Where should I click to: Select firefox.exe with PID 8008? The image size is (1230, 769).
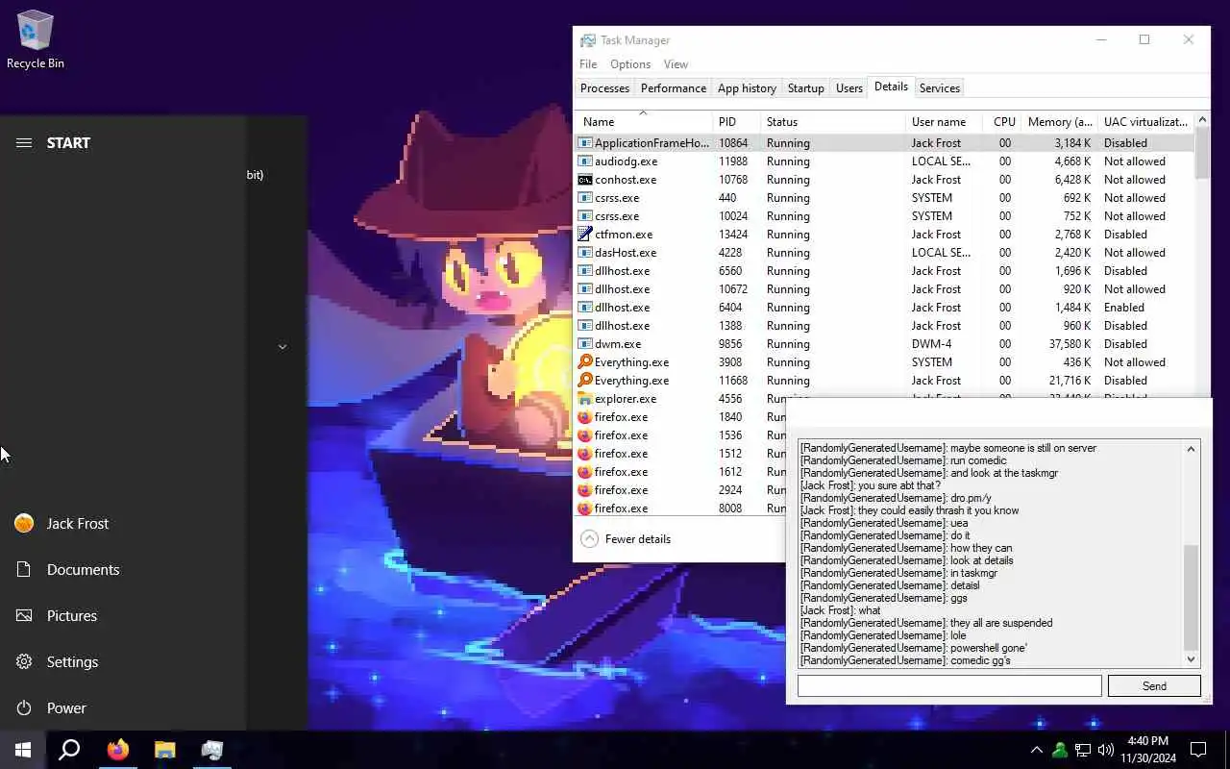tap(680, 509)
